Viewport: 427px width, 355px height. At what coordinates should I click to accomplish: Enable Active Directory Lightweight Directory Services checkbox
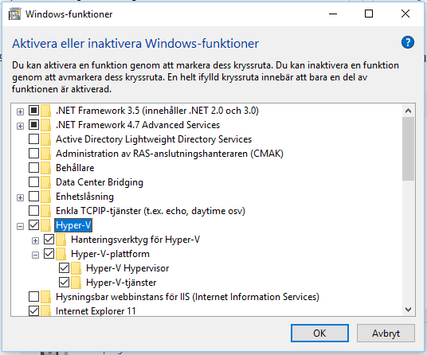coord(33,139)
